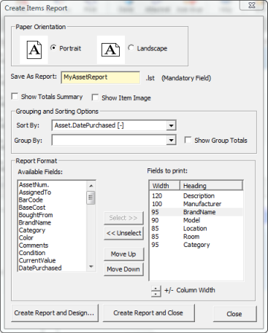Select the Location row in Fields to print
Viewport: 268px width, 333px height.
point(196,228)
